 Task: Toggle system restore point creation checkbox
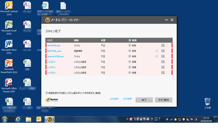click(x=47, y=93)
